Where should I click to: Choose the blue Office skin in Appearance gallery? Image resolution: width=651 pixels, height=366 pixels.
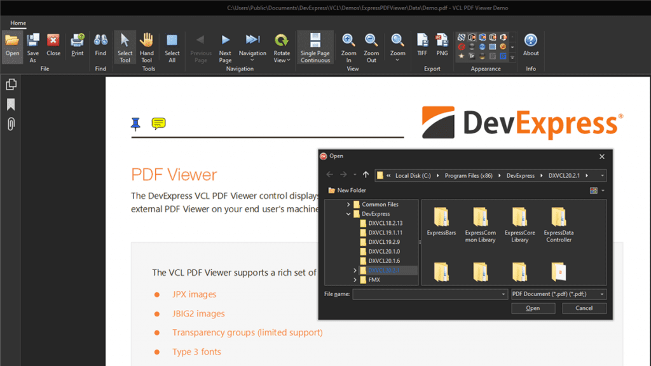click(482, 37)
